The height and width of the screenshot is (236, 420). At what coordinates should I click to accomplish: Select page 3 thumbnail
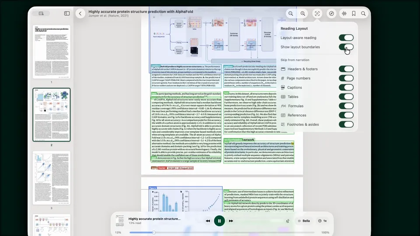click(x=52, y=178)
